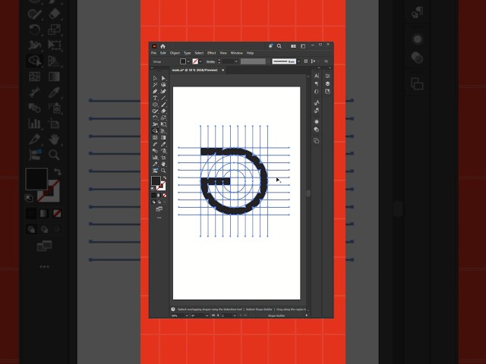This screenshot has height=364, width=486.
Task: Select the Mesh tool
Action: 155,137
